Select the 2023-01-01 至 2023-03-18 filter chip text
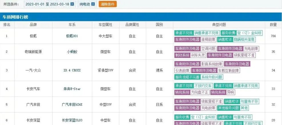Screen dimensions: 282x125 pyautogui.click(x=47, y=4)
